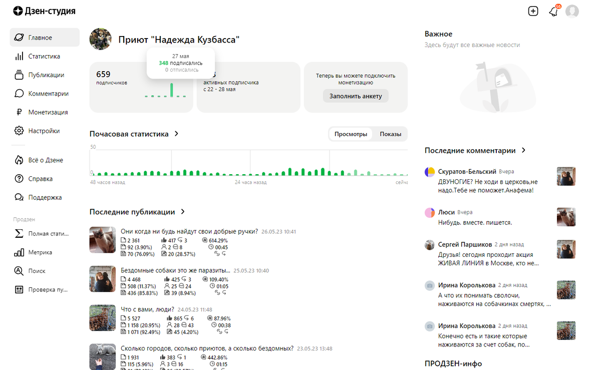The image size is (601, 370).
Task: Click the Поддержка chat icon
Action: (19, 197)
